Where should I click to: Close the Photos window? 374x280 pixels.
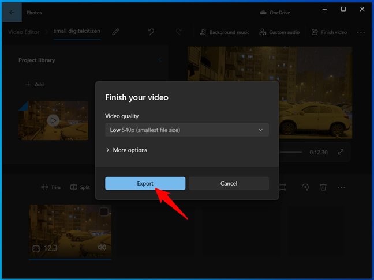click(x=362, y=9)
